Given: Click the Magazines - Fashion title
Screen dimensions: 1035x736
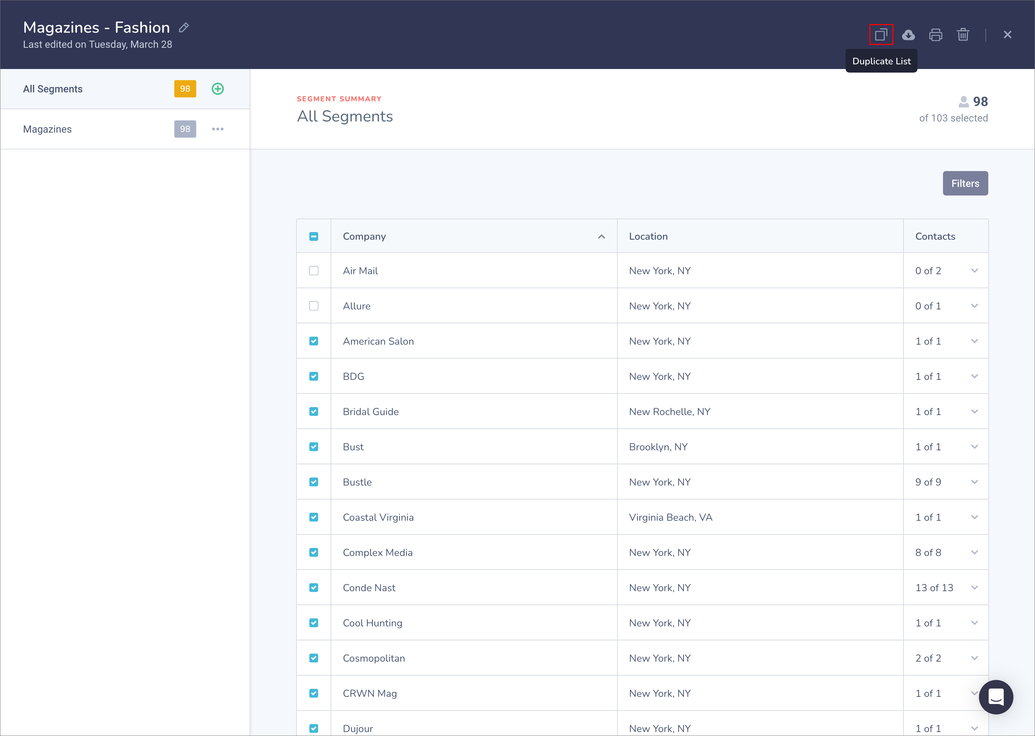Looking at the screenshot, I should pos(97,28).
